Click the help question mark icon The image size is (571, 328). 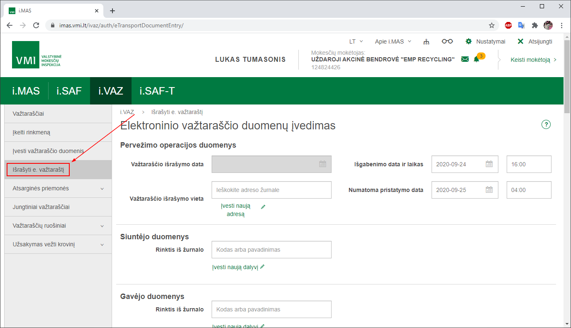[546, 124]
